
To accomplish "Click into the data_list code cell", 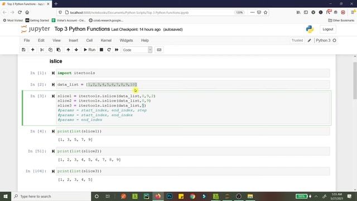I will click(x=193, y=84).
